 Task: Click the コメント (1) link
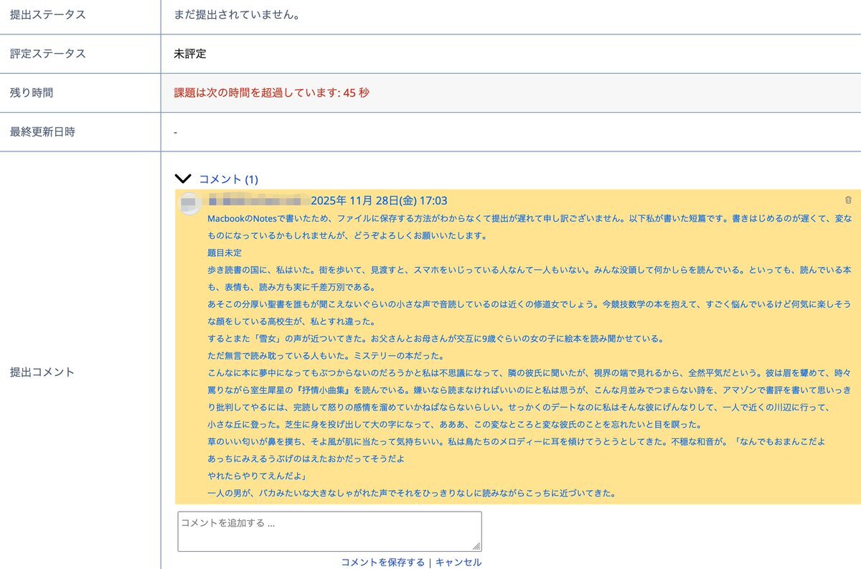pos(228,179)
